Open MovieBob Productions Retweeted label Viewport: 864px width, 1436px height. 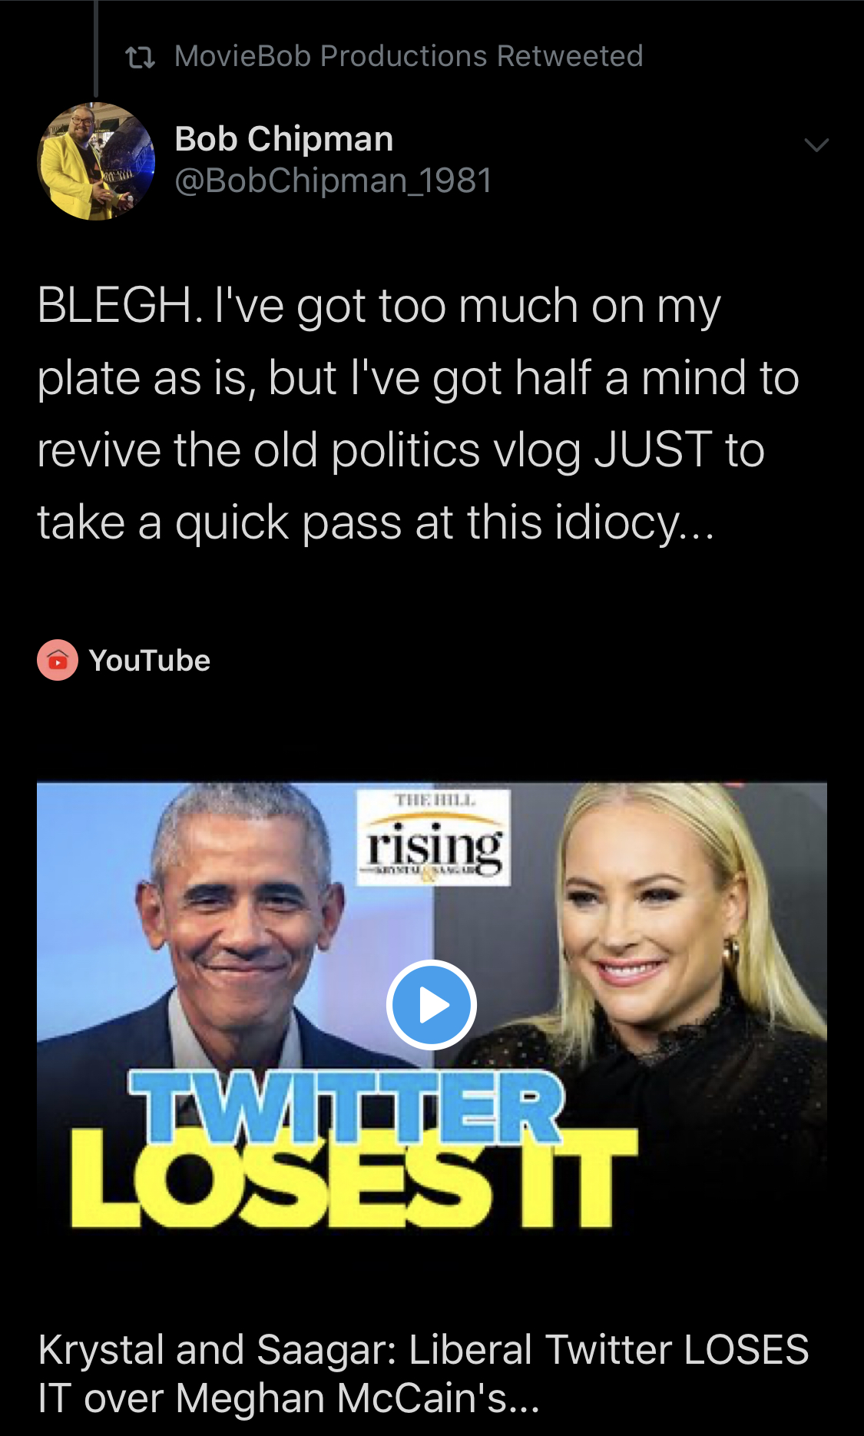point(409,56)
